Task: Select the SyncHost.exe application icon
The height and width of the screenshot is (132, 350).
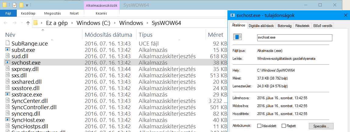Action: click(8, 120)
